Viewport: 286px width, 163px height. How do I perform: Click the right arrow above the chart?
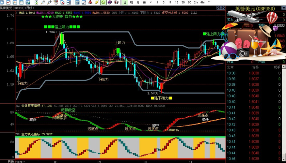[x=223, y=7]
